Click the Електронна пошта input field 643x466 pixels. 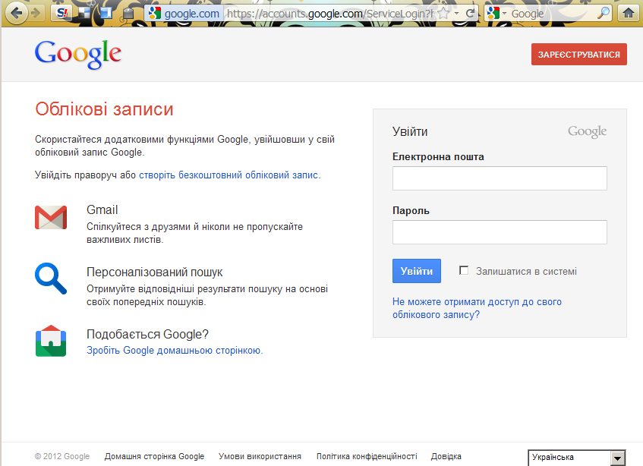coord(500,178)
